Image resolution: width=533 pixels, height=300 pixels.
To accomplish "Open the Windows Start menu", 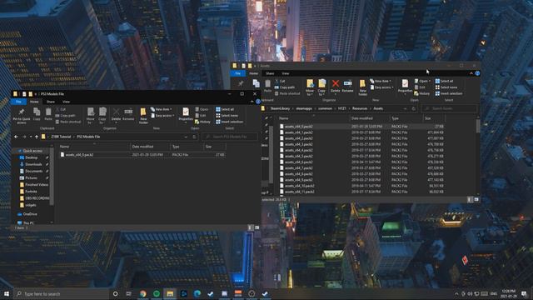I will pyautogui.click(x=7, y=293).
